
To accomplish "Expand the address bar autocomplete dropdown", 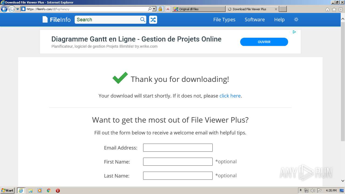I will (x=154, y=9).
